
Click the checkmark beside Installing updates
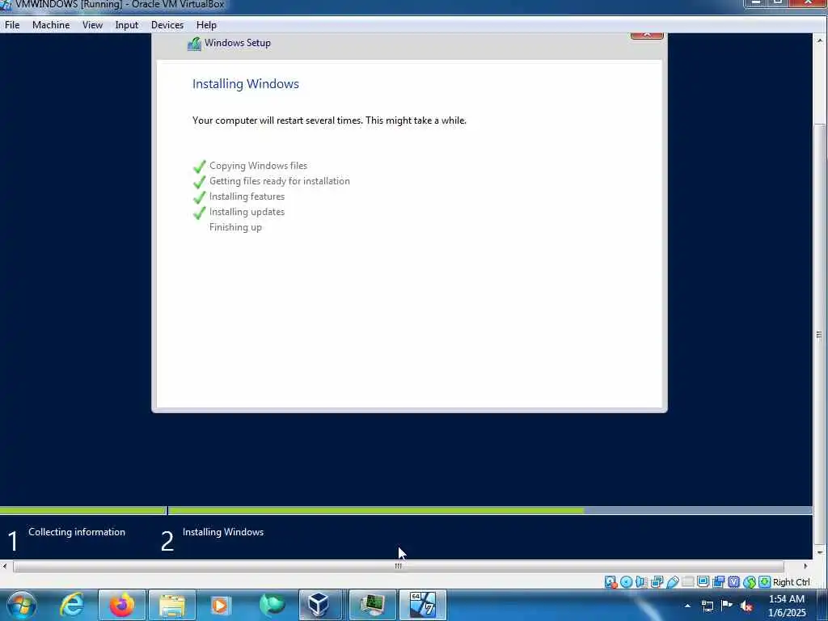pos(199,213)
